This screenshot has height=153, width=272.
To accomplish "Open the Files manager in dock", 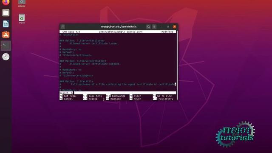I will click(6, 13).
